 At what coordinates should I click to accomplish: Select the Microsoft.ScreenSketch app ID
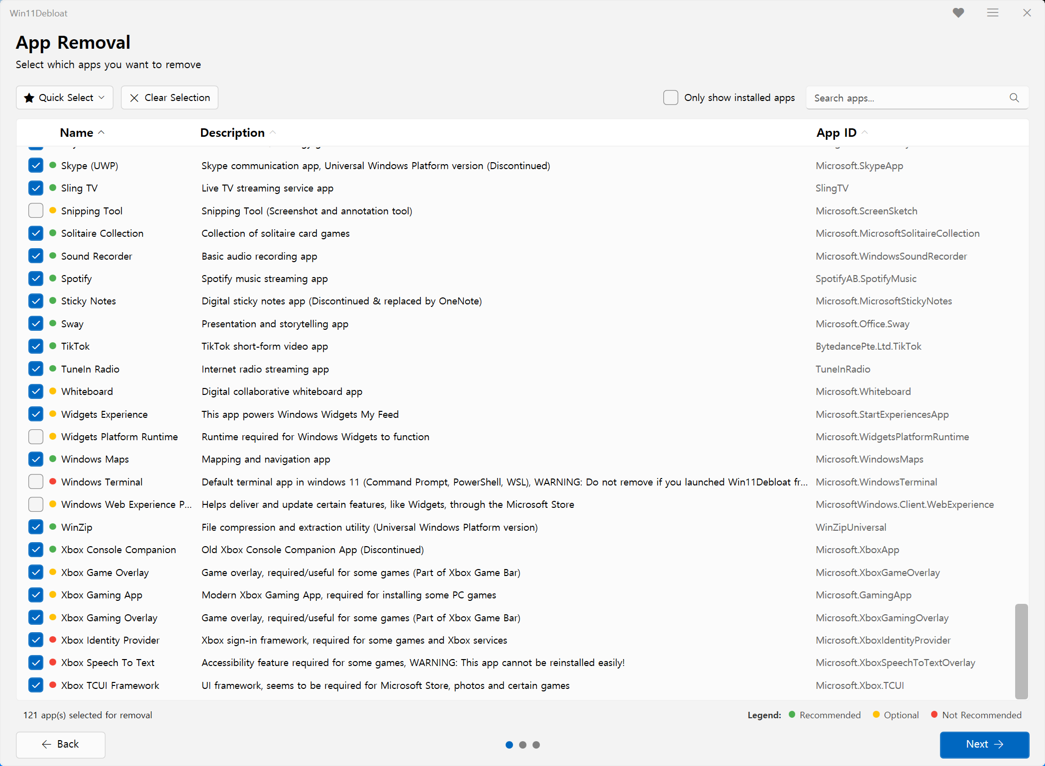pos(866,211)
